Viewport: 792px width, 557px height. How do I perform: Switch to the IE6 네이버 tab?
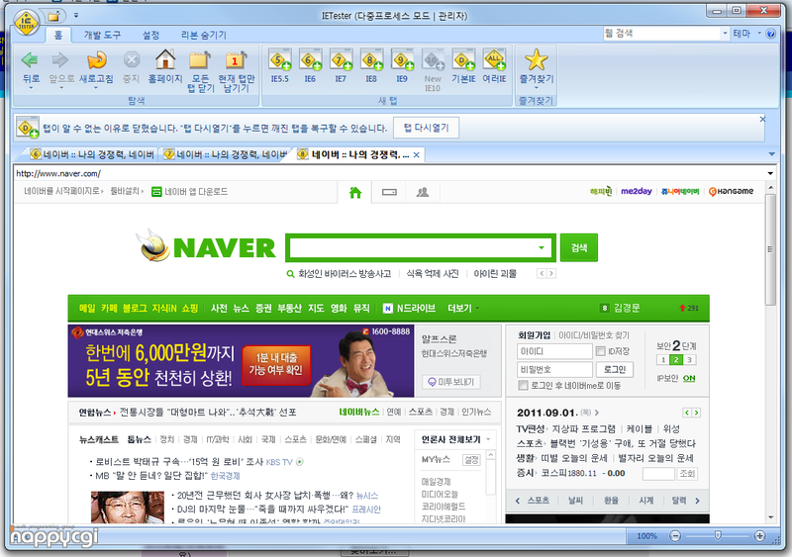point(91,154)
